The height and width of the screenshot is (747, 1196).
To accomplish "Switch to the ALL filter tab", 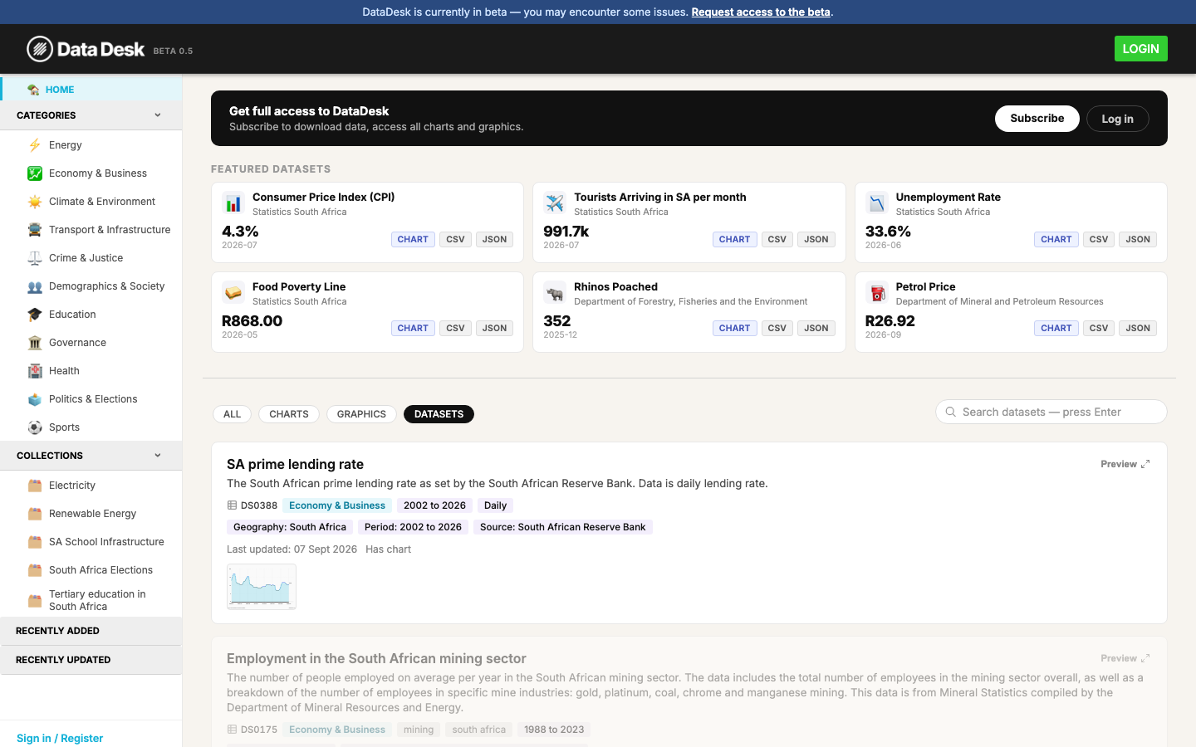I will 233,414.
